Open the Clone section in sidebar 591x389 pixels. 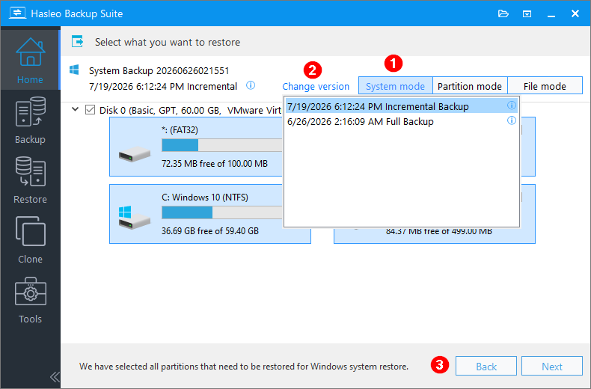tap(30, 239)
